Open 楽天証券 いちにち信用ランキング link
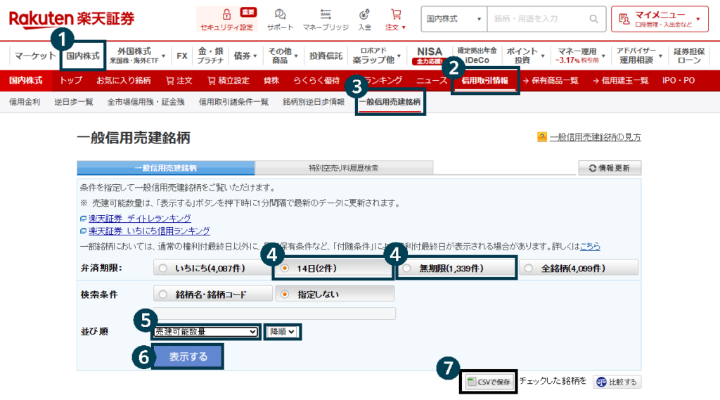The image size is (720, 400). click(x=149, y=231)
